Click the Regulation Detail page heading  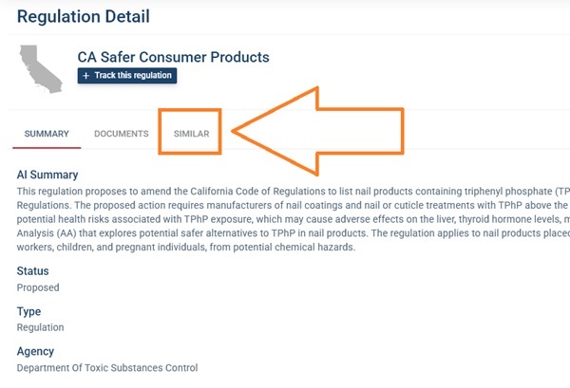click(83, 16)
